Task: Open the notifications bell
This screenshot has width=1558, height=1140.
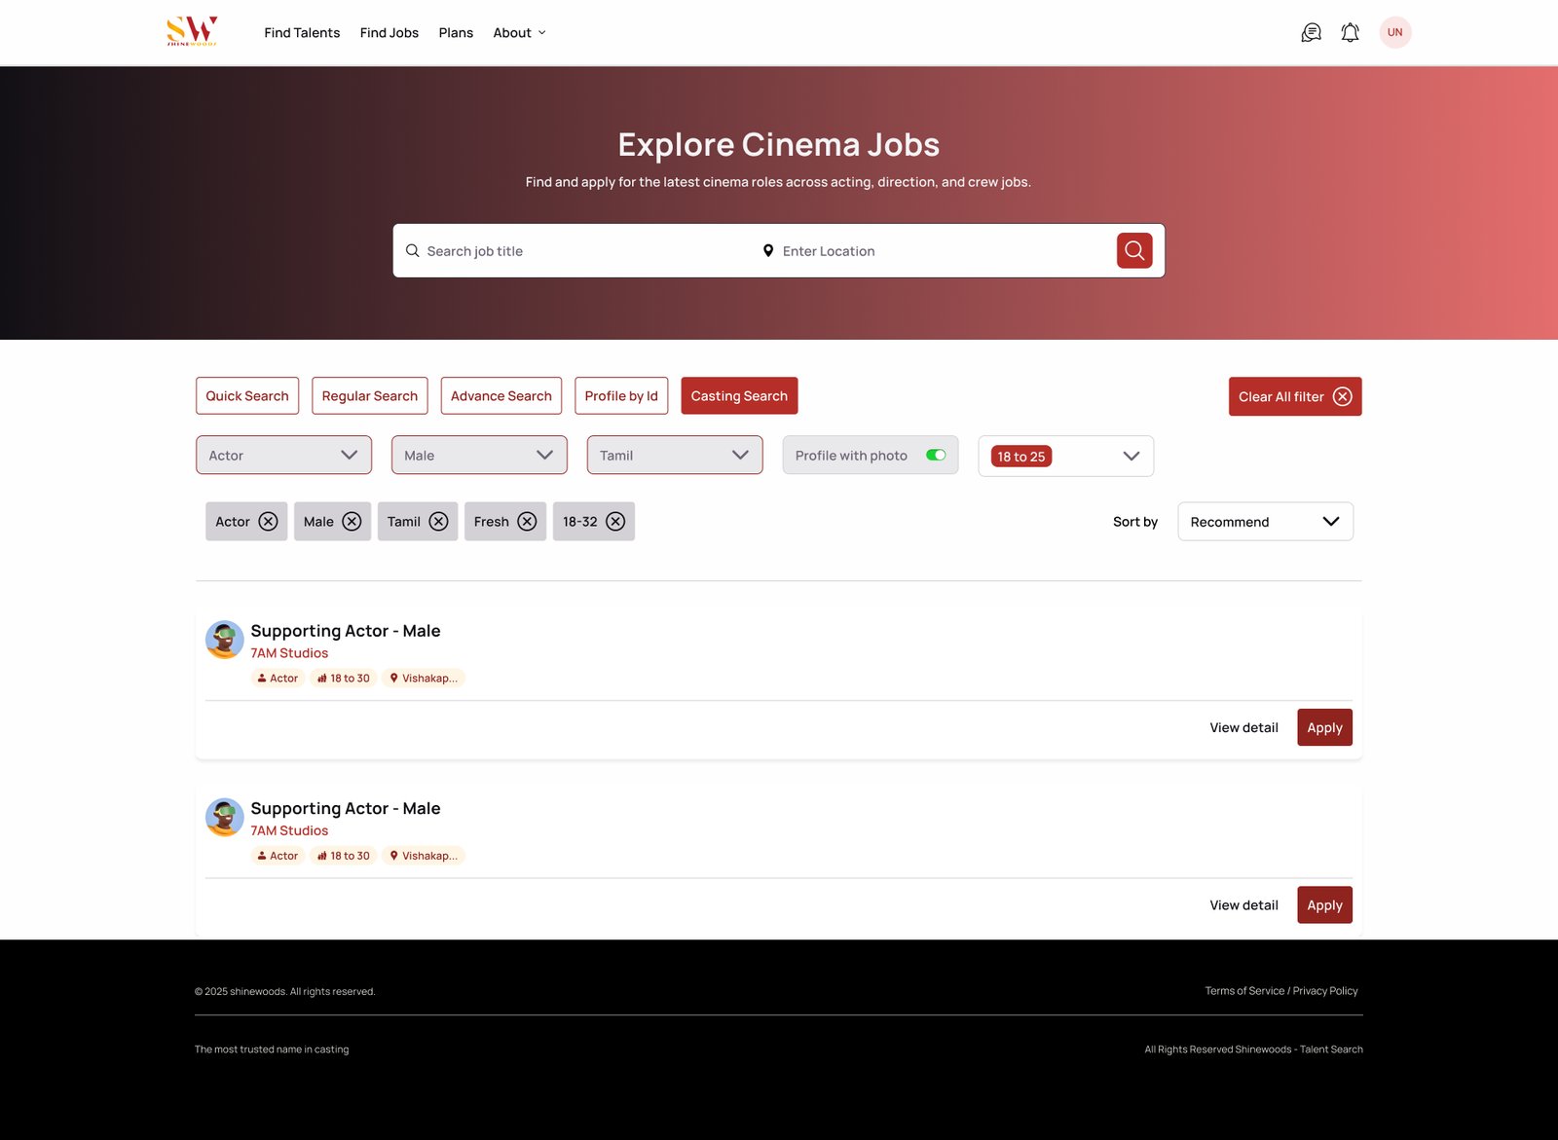Action: point(1350,33)
